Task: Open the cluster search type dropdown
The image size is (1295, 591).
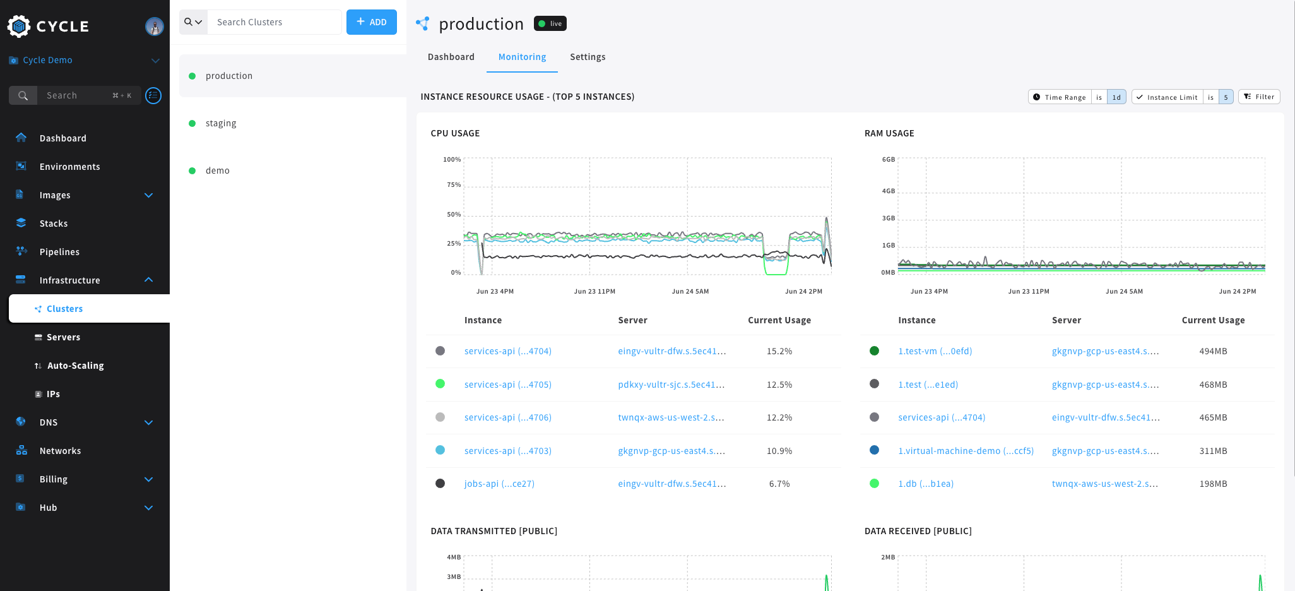Action: 193,22
